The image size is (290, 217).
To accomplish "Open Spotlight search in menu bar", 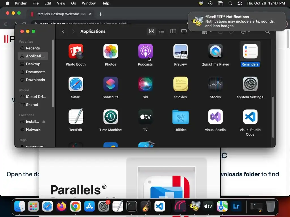I will point(230,3).
